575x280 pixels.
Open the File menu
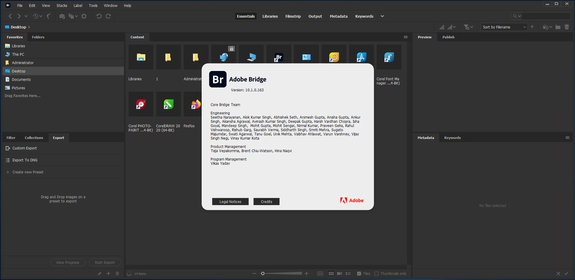click(20, 5)
